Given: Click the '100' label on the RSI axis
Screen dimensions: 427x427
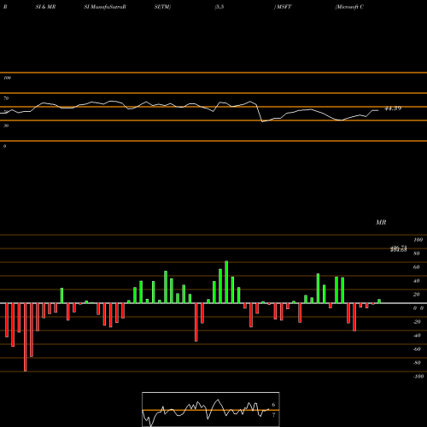Looking at the screenshot, I should click(x=7, y=78).
